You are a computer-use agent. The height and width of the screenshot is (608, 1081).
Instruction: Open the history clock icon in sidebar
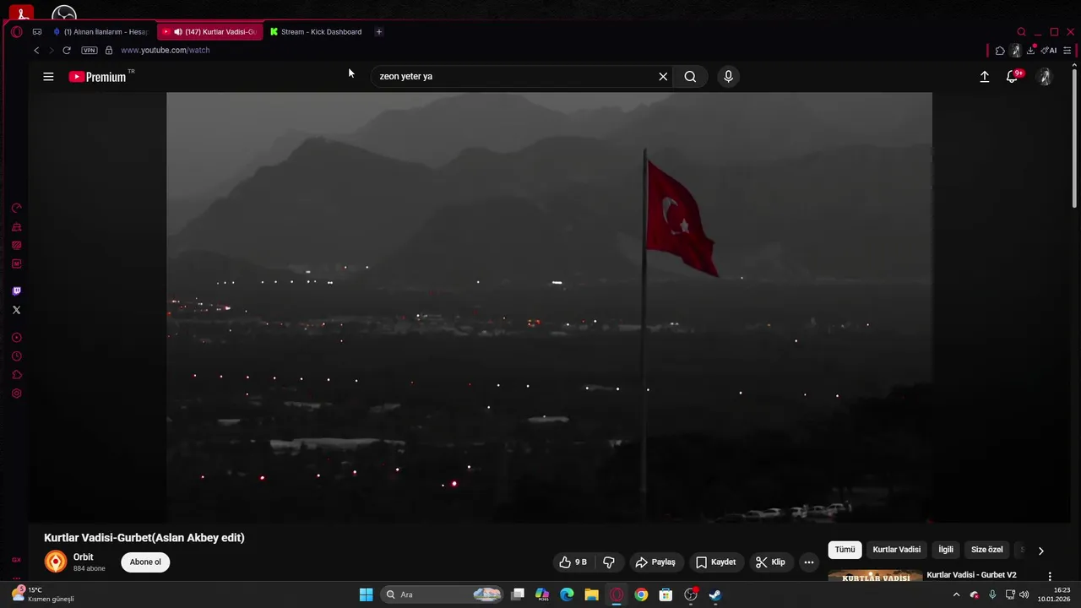[x=16, y=356]
